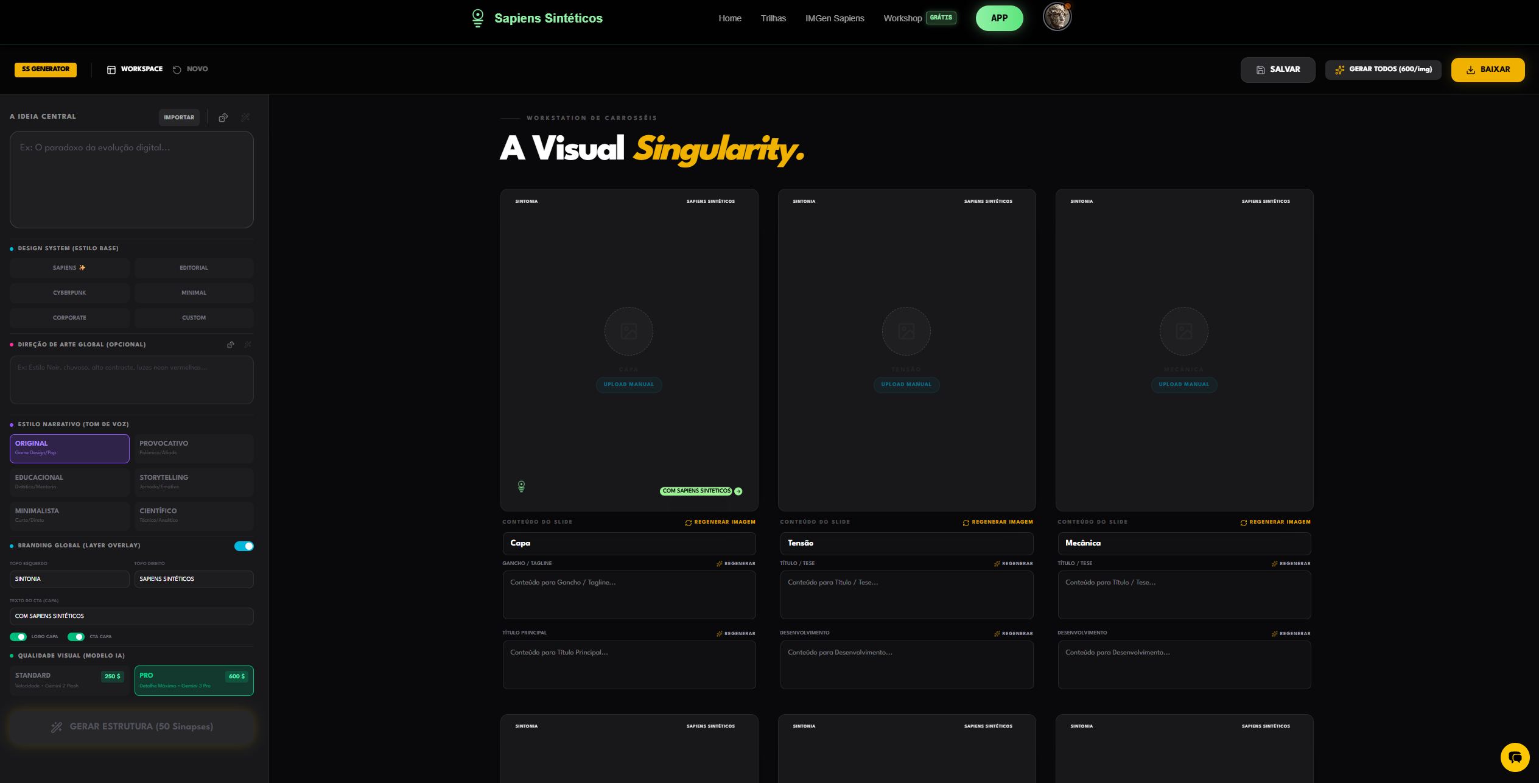
Task: Click the image placeholder icon on Tensão slide
Action: 906,331
